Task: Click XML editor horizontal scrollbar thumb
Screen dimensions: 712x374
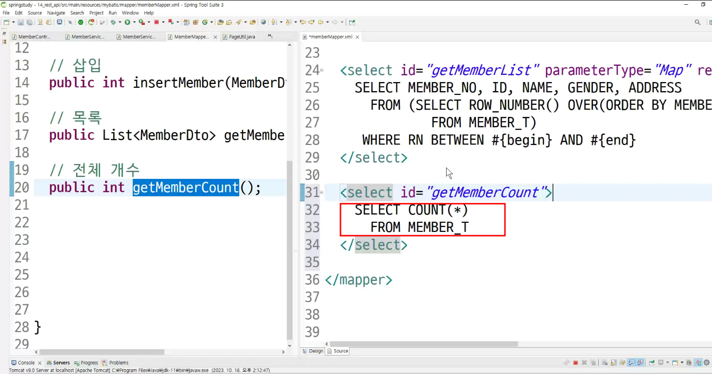Action: 424,344
